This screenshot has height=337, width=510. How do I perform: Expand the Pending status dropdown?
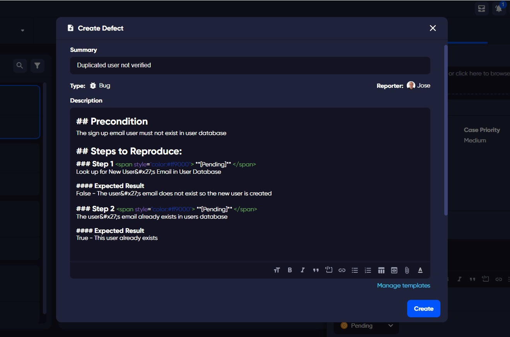366,326
